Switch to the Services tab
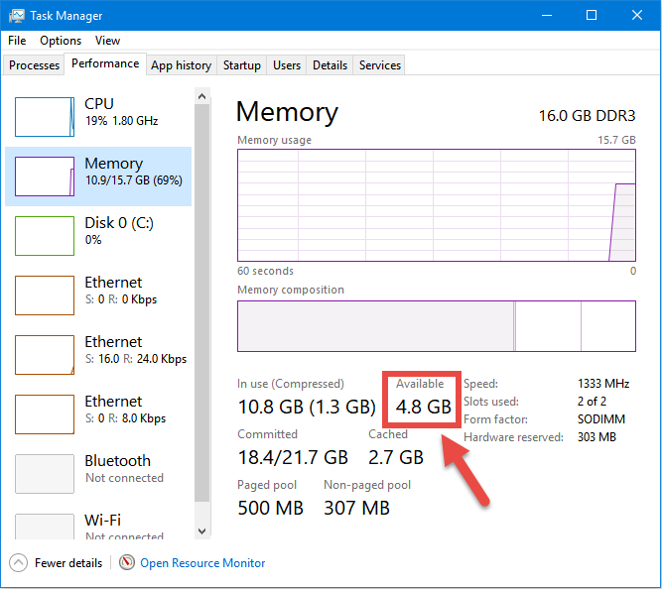 (x=379, y=65)
